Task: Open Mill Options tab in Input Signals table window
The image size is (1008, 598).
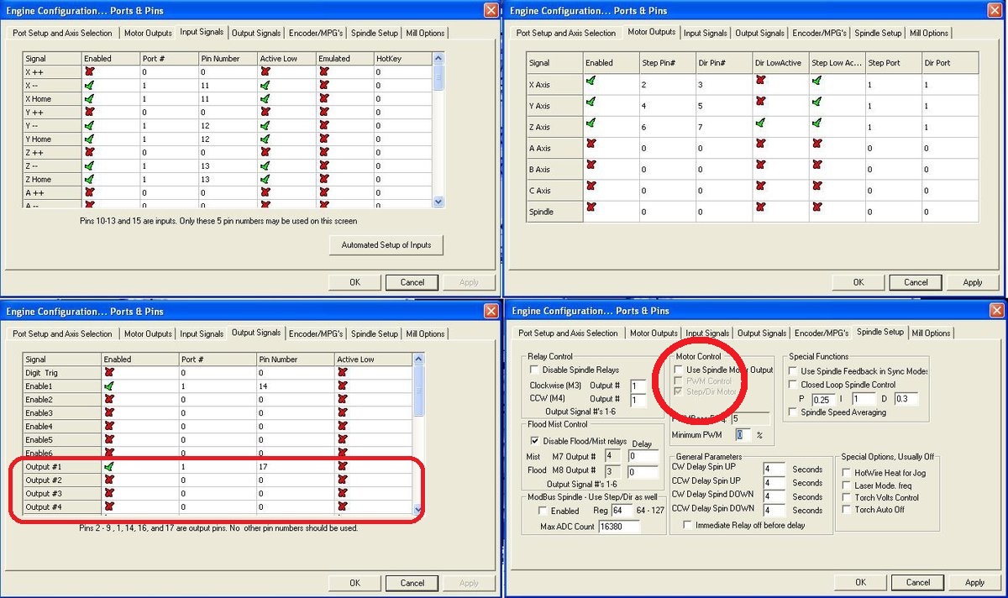Action: pos(425,33)
